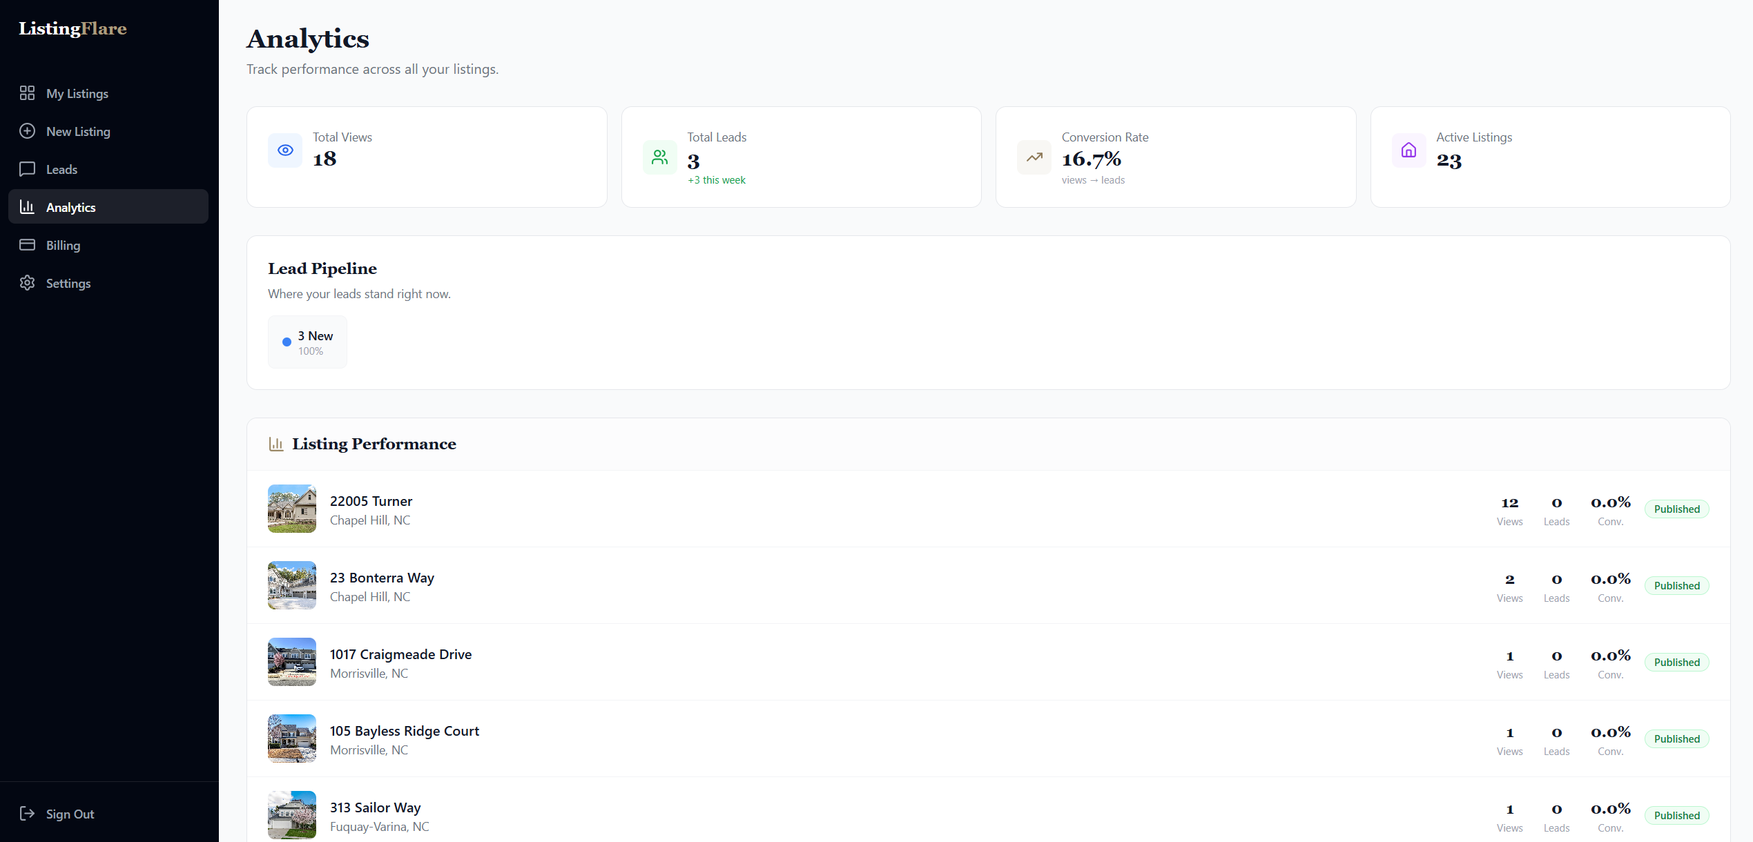The image size is (1753, 842).
Task: Select the My Listings grid icon
Action: [x=27, y=92]
